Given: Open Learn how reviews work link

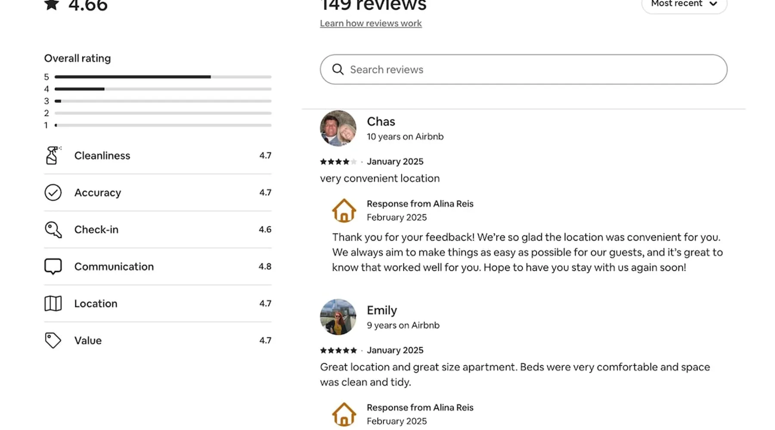Looking at the screenshot, I should [x=371, y=23].
